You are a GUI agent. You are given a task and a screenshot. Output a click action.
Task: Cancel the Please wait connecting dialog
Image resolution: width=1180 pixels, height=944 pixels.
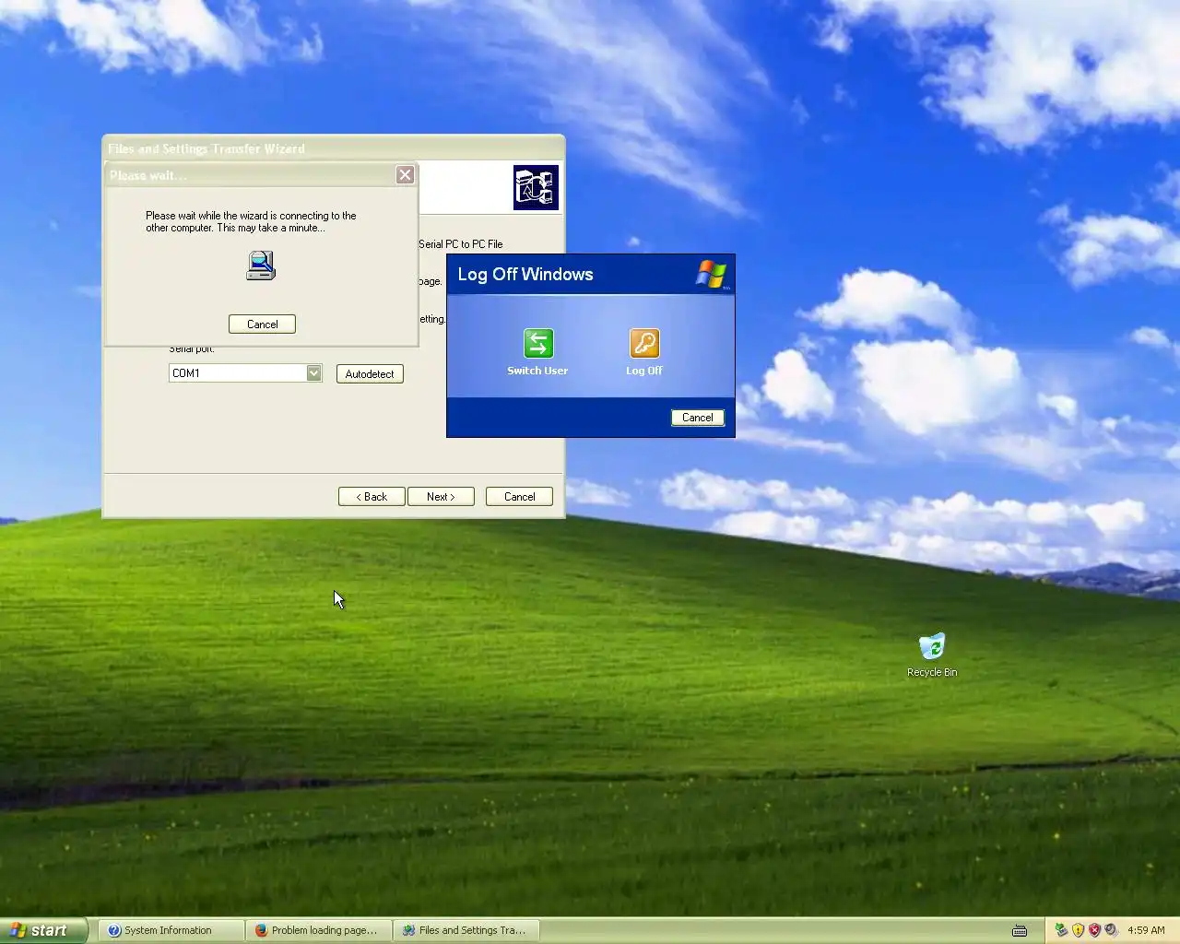tap(262, 324)
